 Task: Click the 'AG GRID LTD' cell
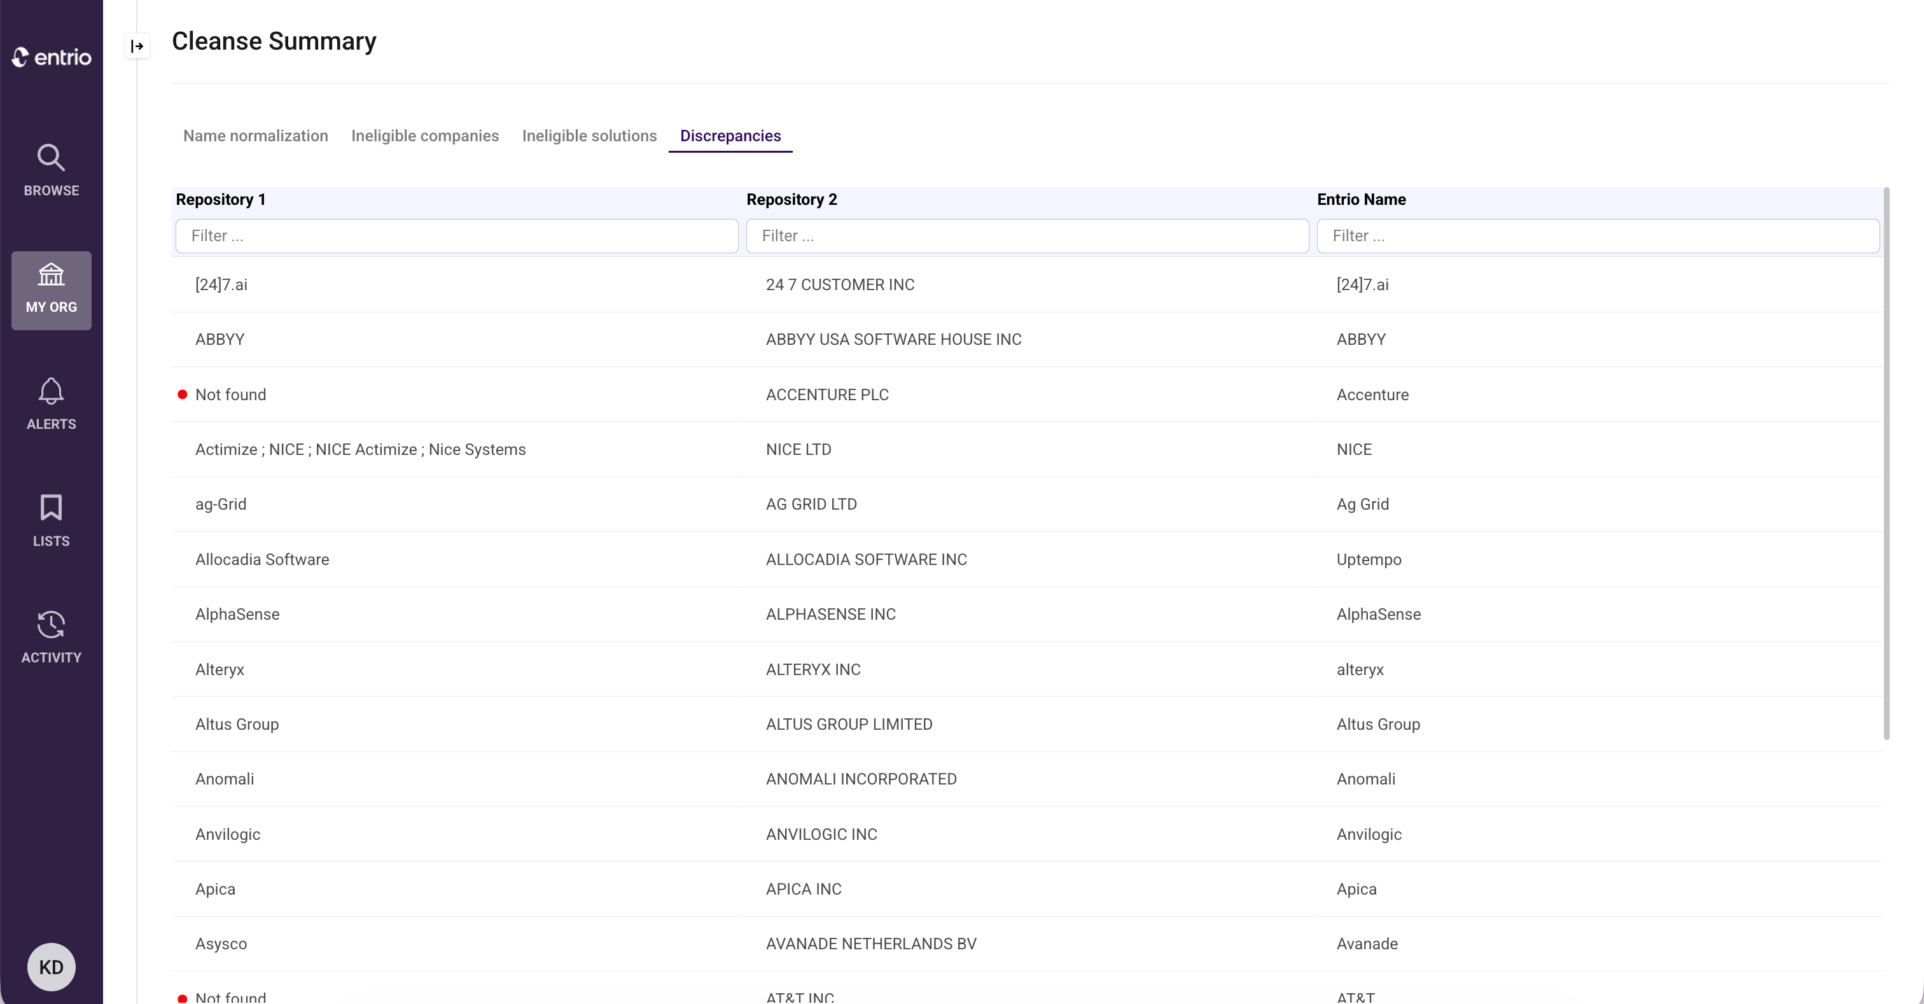[x=811, y=505]
